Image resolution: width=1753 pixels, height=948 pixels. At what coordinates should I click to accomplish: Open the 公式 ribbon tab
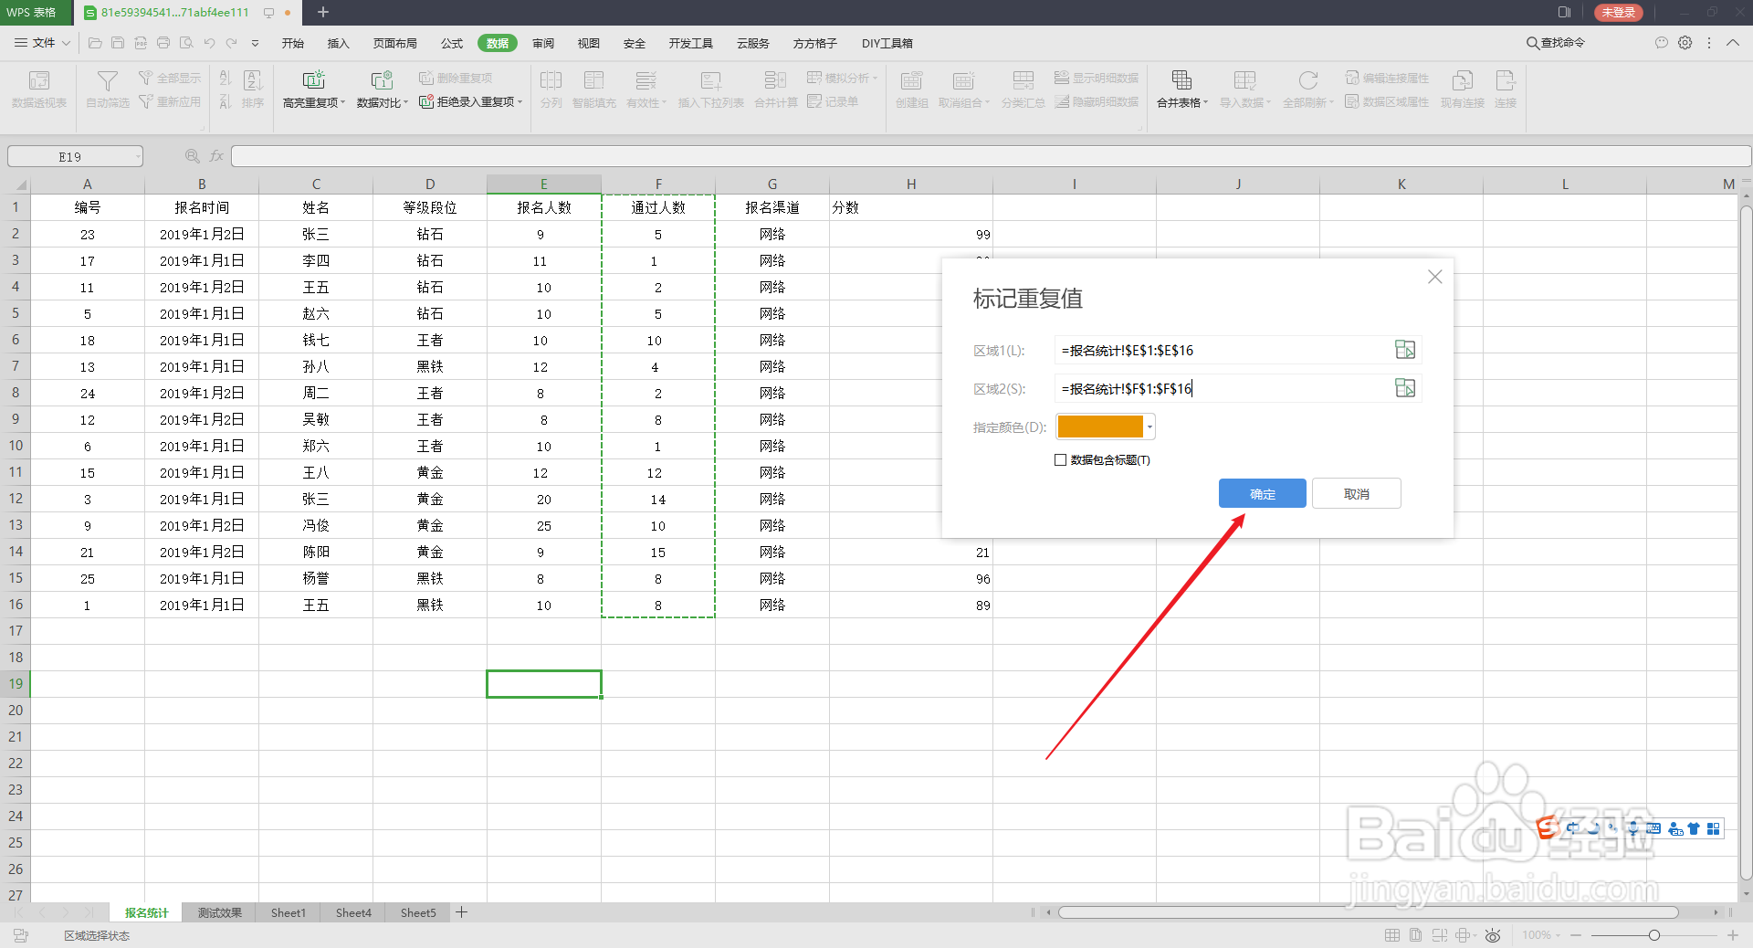(x=451, y=43)
